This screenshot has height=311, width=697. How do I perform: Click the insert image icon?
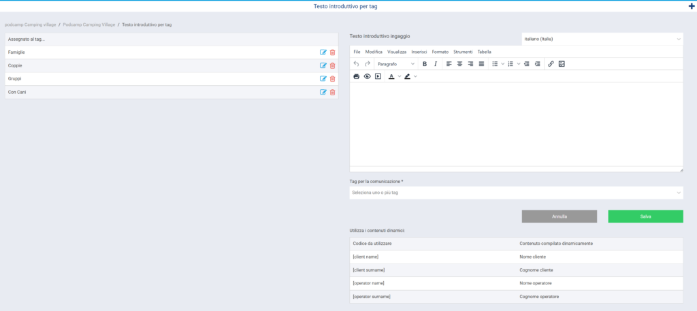coord(562,64)
